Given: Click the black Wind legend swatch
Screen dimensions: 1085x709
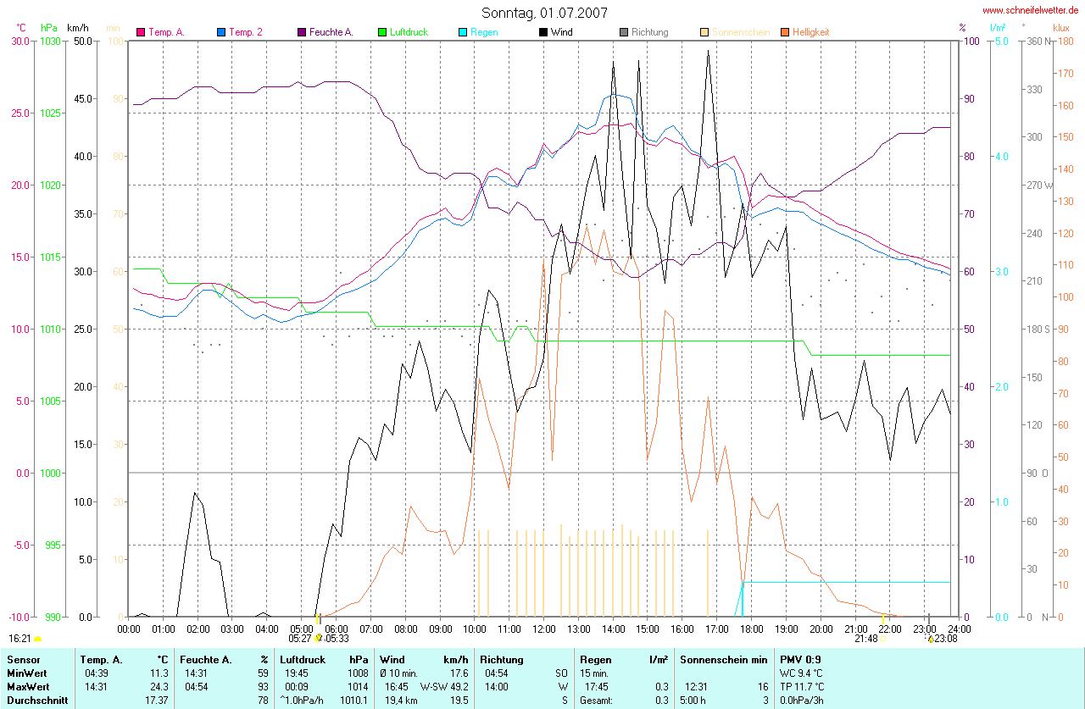Looking at the screenshot, I should (543, 32).
